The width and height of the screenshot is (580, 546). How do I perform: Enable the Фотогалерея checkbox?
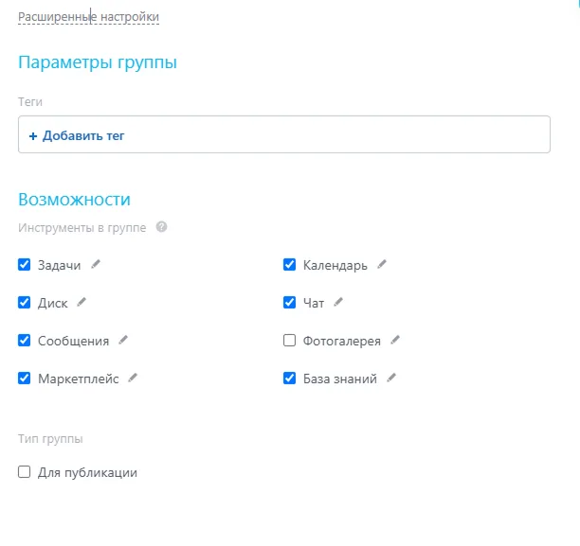289,341
